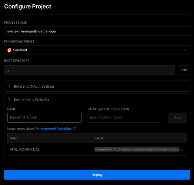Image resolution: width=194 pixels, height=185 pixels.
Task: Click the PROJECT NAME label
Action: point(15,22)
